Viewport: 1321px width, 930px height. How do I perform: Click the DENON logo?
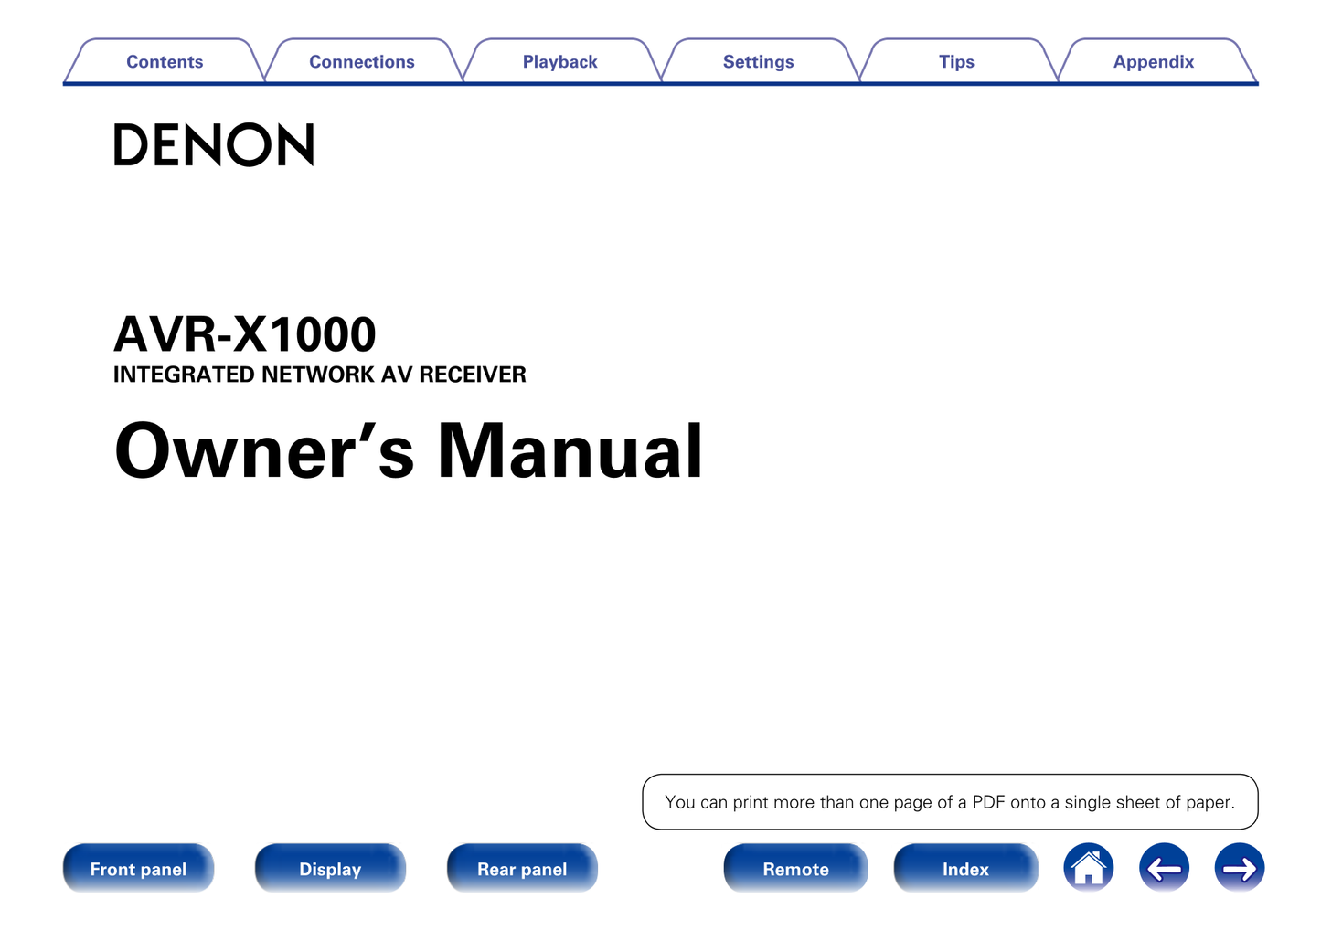pos(214,145)
